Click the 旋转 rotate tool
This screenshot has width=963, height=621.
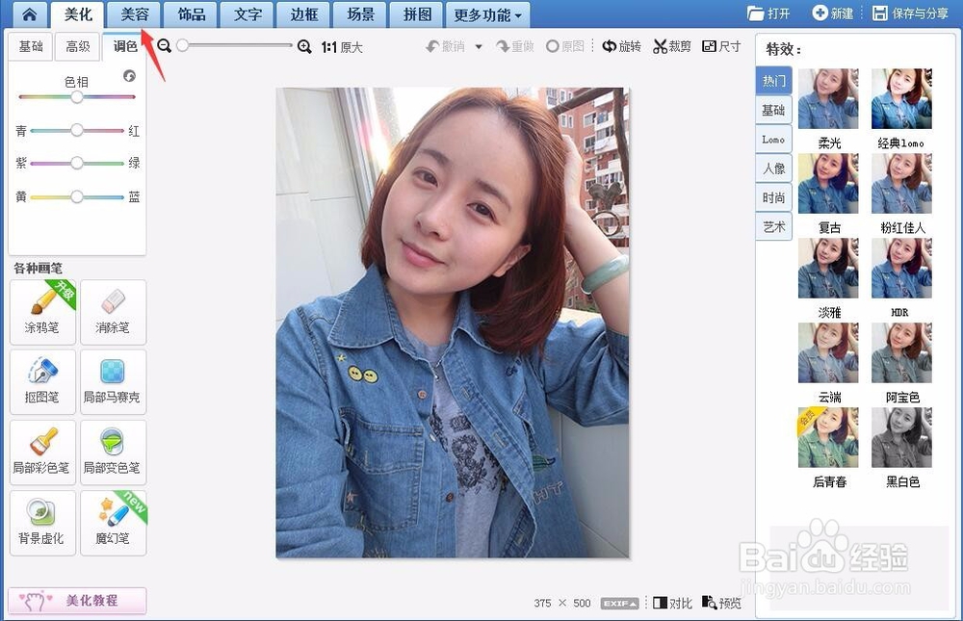click(621, 46)
